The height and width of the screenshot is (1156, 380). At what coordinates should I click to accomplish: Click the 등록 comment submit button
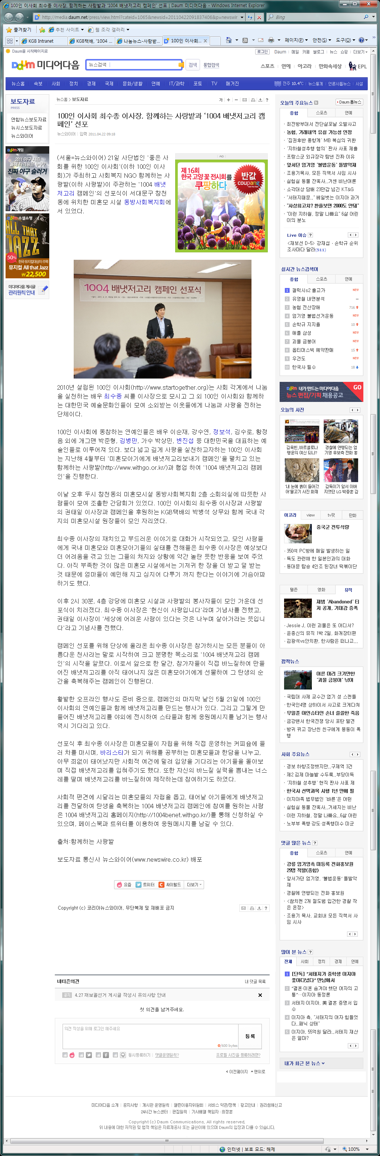(250, 1036)
